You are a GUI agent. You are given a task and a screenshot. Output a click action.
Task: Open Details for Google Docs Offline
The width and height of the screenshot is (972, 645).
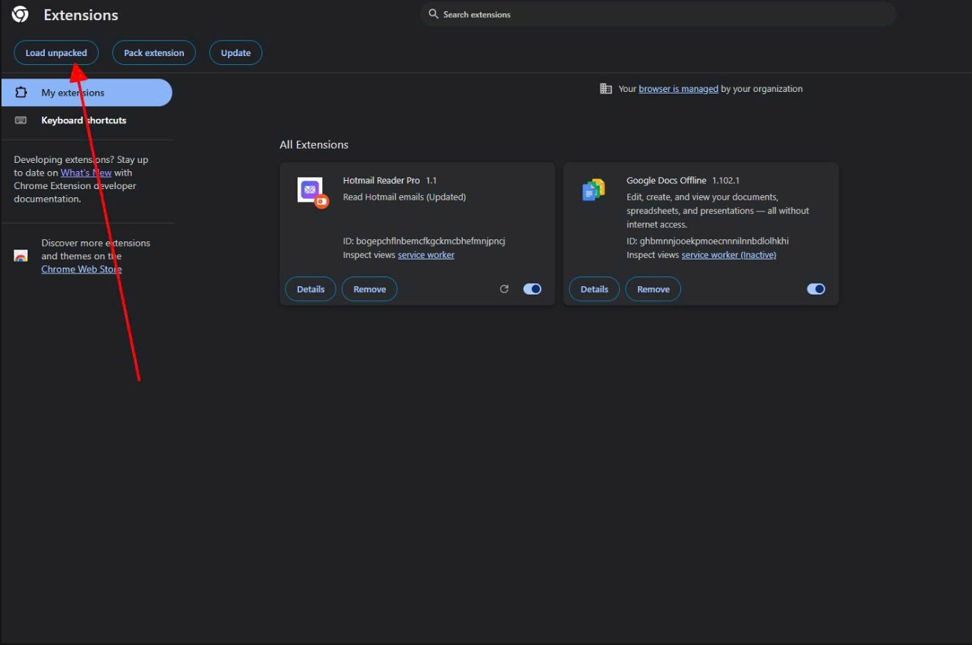coord(594,289)
